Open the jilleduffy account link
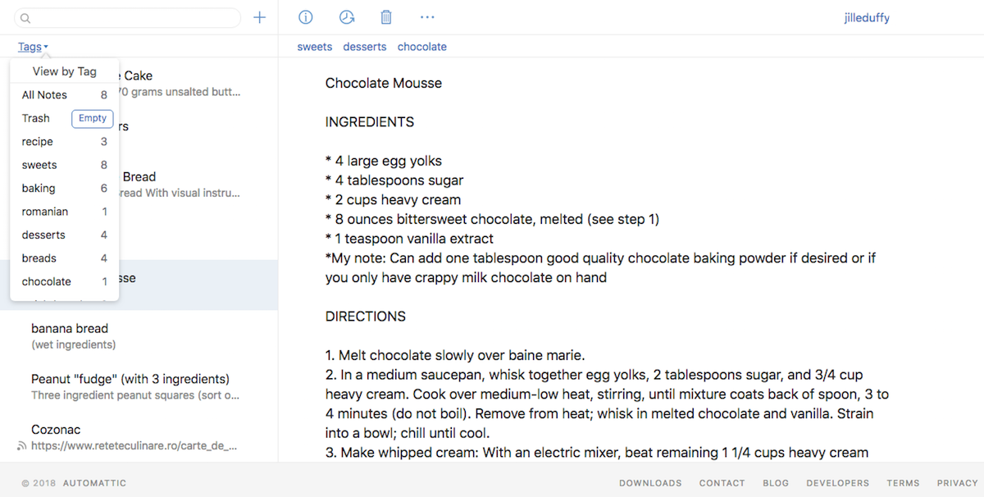The width and height of the screenshot is (984, 497). [867, 18]
